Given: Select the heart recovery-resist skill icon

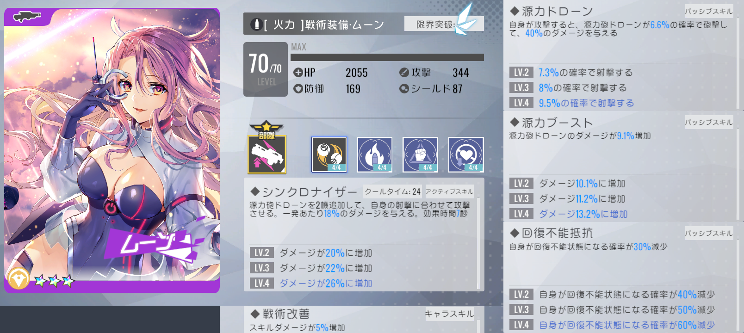Looking at the screenshot, I should click(x=466, y=154).
